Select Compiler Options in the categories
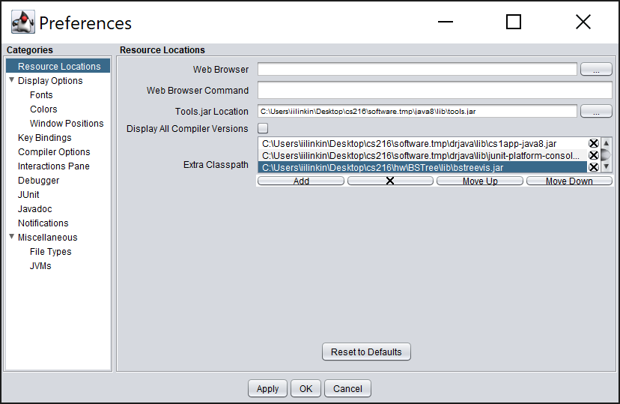The width and height of the screenshot is (620, 404). point(54,152)
